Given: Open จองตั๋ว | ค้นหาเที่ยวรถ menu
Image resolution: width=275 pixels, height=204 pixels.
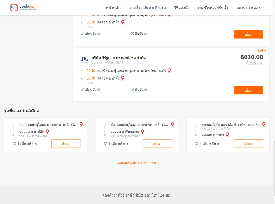Looking at the screenshot, I should coord(147,8).
